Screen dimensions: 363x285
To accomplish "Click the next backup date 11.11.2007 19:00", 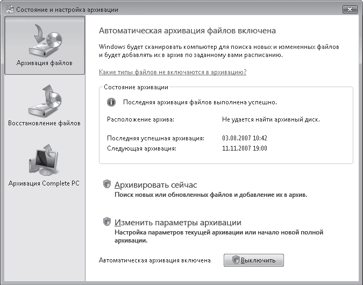I will point(245,147).
